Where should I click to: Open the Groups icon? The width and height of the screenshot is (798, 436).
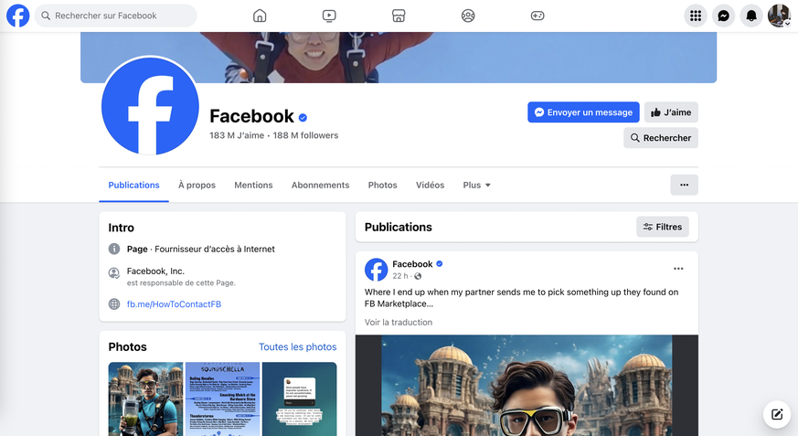pyautogui.click(x=468, y=16)
